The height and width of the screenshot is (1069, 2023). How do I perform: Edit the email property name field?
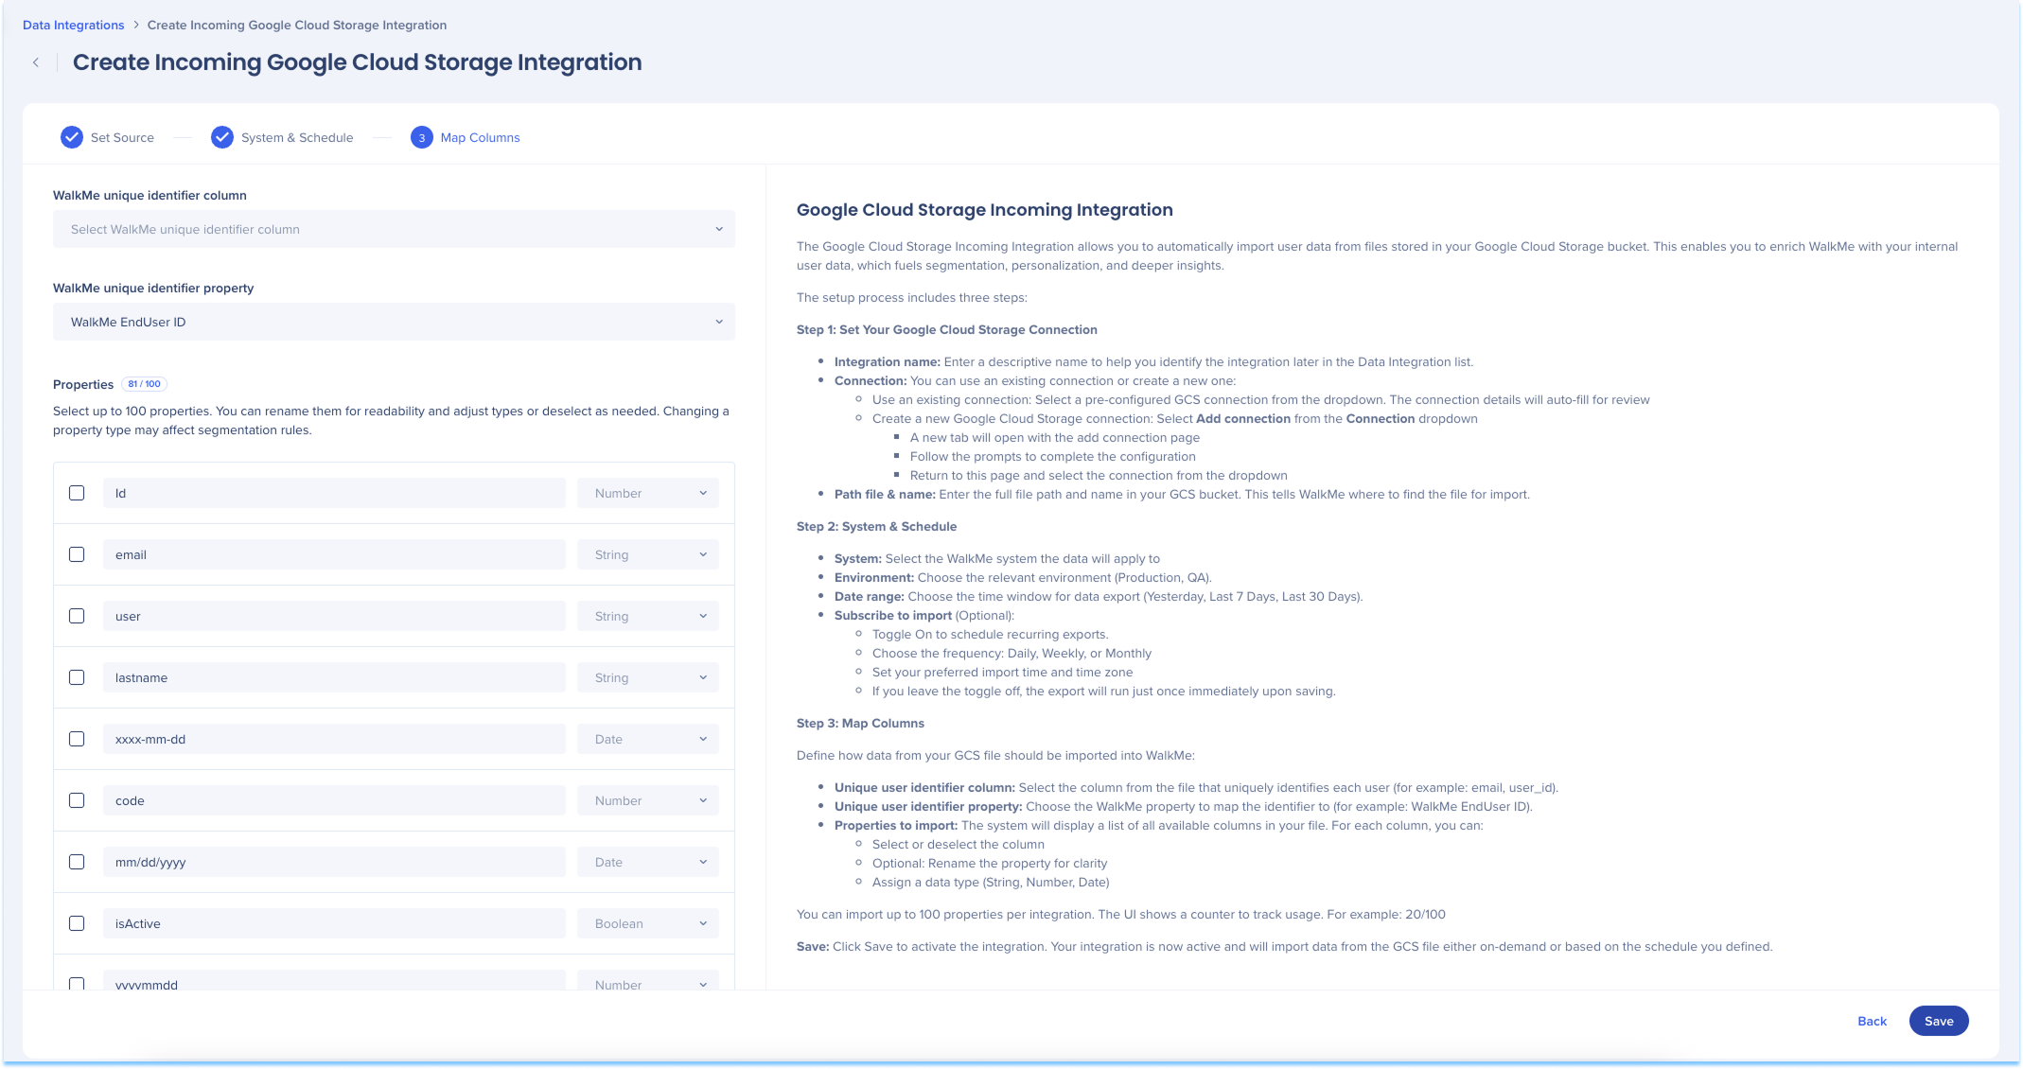click(x=334, y=554)
